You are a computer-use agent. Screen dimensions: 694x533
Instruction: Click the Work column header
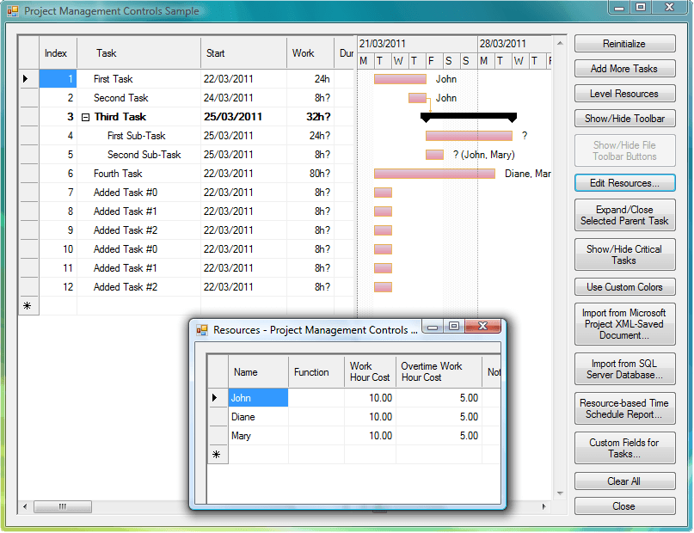click(x=310, y=53)
